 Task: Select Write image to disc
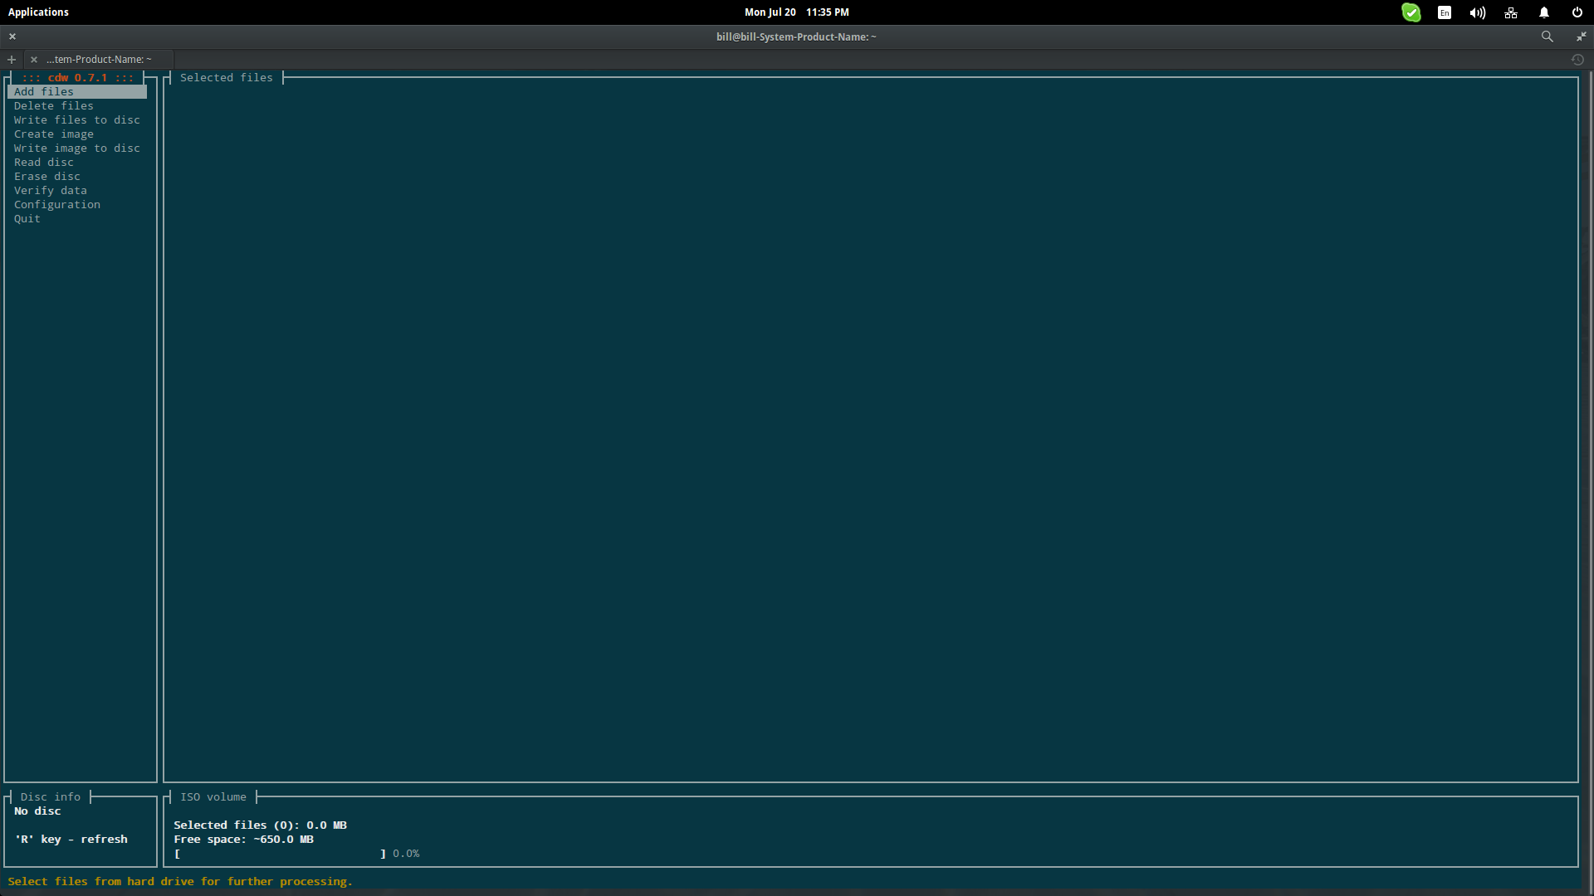click(77, 149)
